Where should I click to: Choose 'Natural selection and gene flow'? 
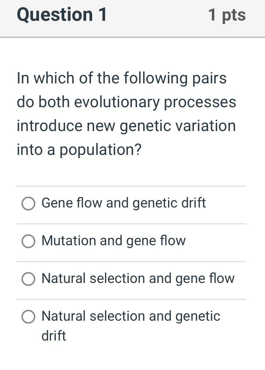pyautogui.click(x=28, y=279)
